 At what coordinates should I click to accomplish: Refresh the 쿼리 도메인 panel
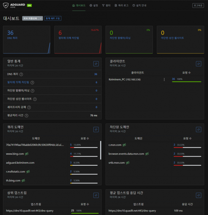pos(96,129)
